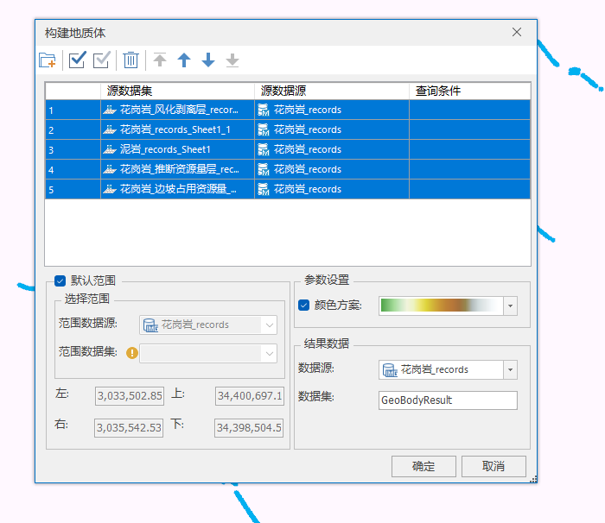Toggle the 默认范围 checkbox
605x523 pixels.
coord(60,280)
